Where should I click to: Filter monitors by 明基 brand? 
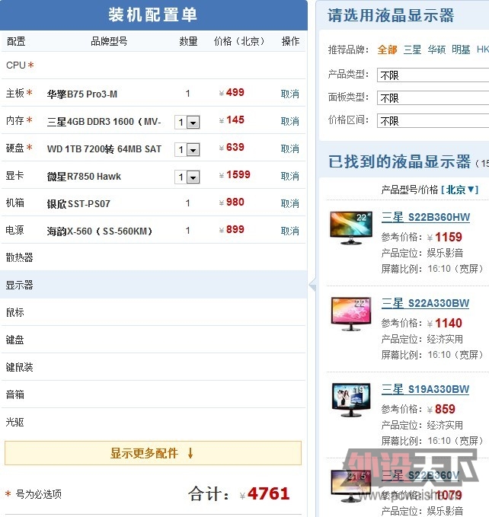[461, 49]
